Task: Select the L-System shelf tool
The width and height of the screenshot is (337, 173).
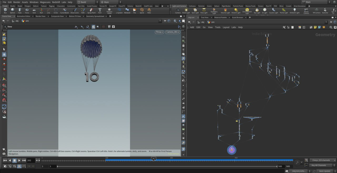Action: pyautogui.click(x=119, y=11)
